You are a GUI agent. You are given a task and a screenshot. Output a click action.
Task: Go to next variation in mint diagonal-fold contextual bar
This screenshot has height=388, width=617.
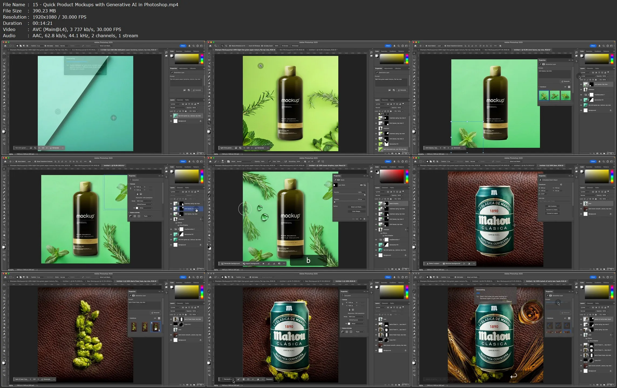coord(47,148)
